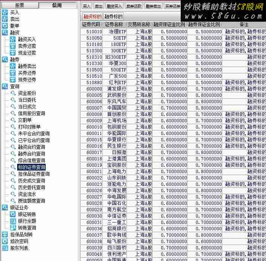Collapse the 查询 tree group
This screenshot has height=261, width=266.
[x=5, y=86]
